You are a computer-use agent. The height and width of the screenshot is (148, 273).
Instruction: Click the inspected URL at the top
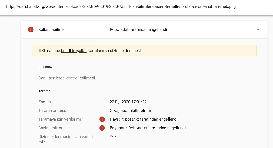coord(121,7)
